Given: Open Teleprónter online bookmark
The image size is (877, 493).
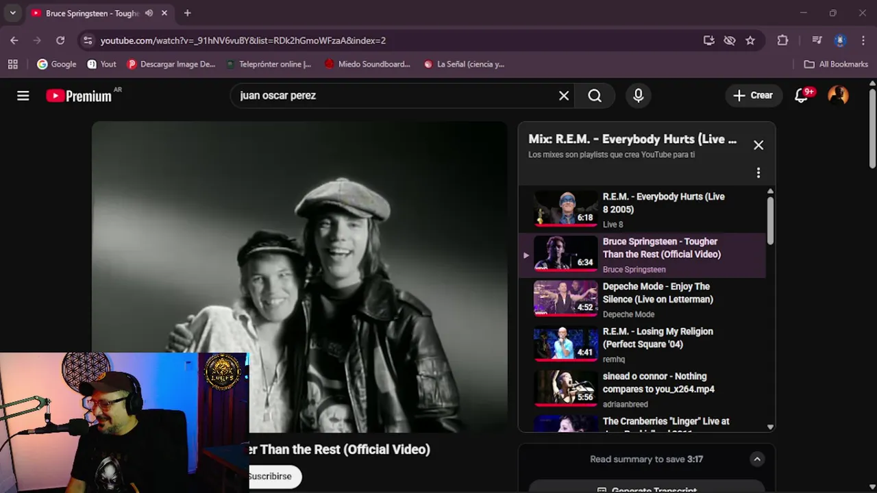Looking at the screenshot, I should pyautogui.click(x=268, y=64).
